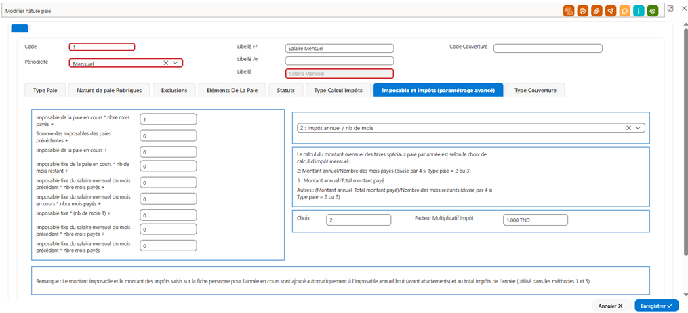Open the Type Calcul Impôts tab
The width and height of the screenshot is (688, 313).
338,90
